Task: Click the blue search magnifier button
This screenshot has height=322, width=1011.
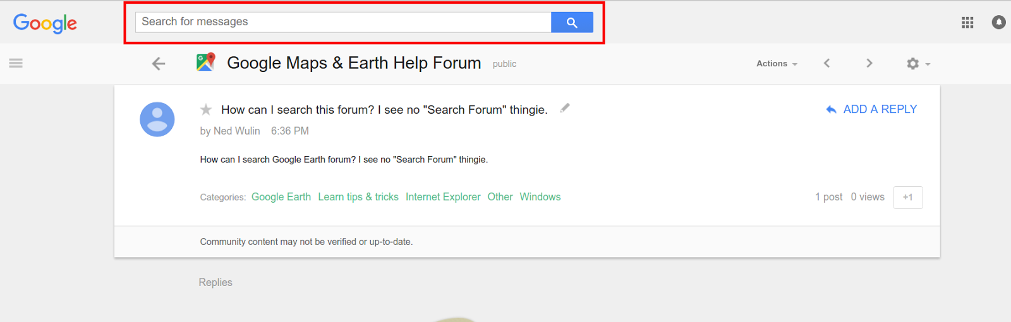Action: (572, 22)
